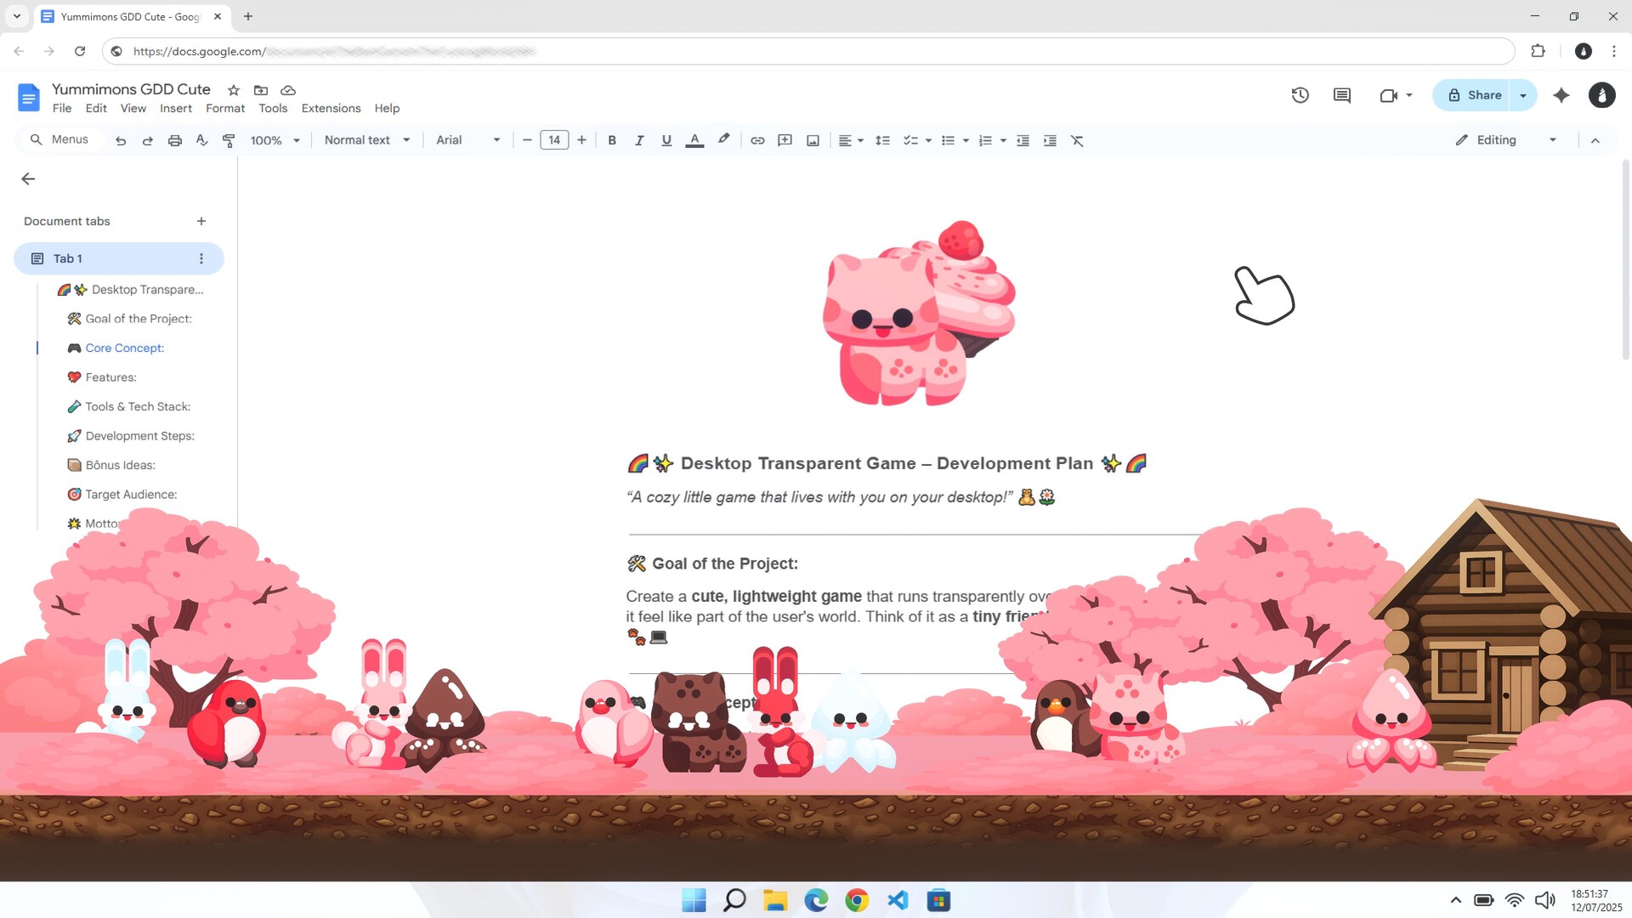Select the paint format tool
The height and width of the screenshot is (918, 1632).
(x=228, y=140)
